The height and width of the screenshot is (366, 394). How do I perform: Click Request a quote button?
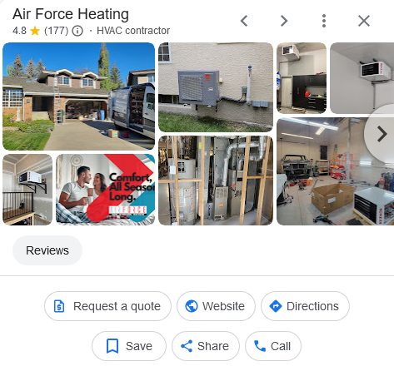pos(107,306)
